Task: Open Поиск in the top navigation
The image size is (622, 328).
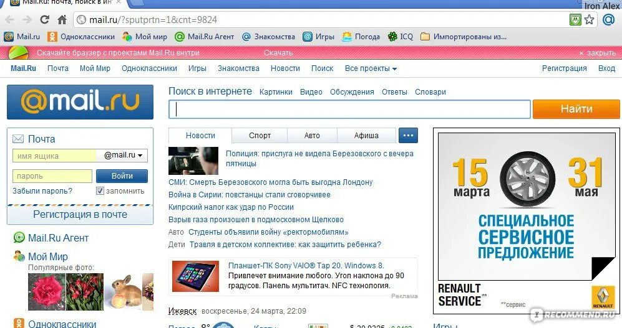Action: click(x=322, y=68)
